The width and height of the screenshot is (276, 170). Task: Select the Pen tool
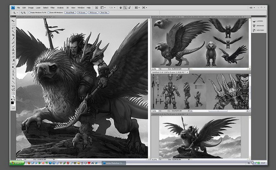pos(13,71)
